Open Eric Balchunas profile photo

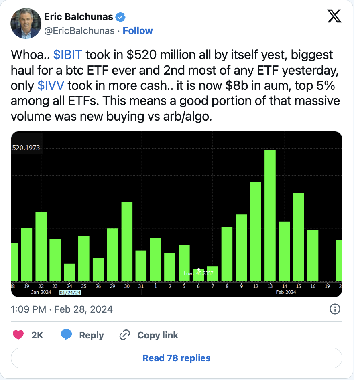click(26, 23)
